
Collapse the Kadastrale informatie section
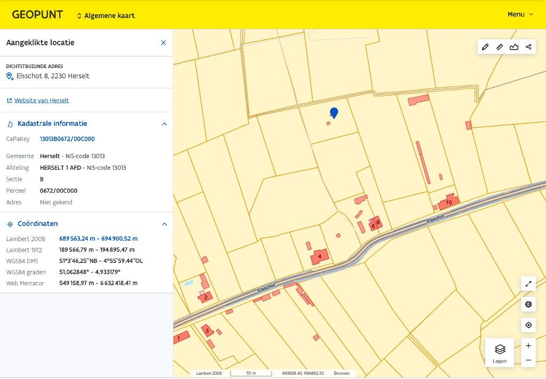click(x=164, y=124)
